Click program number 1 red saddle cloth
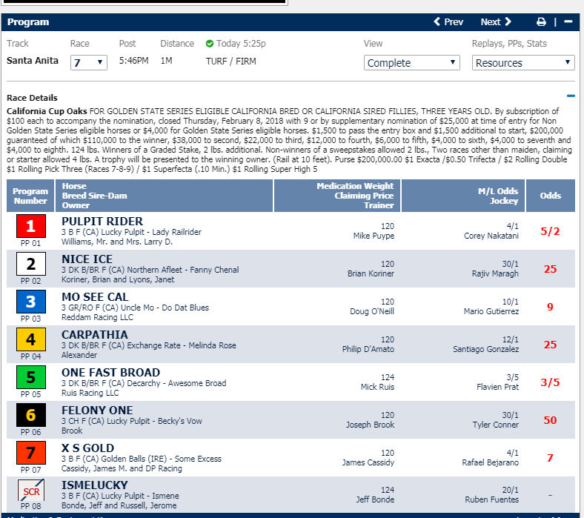The height and width of the screenshot is (518, 584). point(30,225)
